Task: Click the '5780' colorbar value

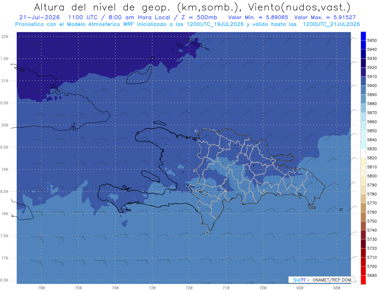Action: coord(372,194)
